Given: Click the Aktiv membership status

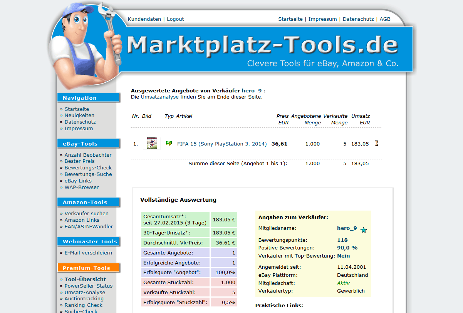Looking at the screenshot, I should 344,283.
